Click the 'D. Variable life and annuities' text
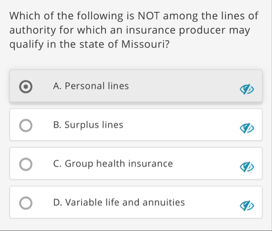The width and height of the screenshot is (272, 231). [119, 202]
